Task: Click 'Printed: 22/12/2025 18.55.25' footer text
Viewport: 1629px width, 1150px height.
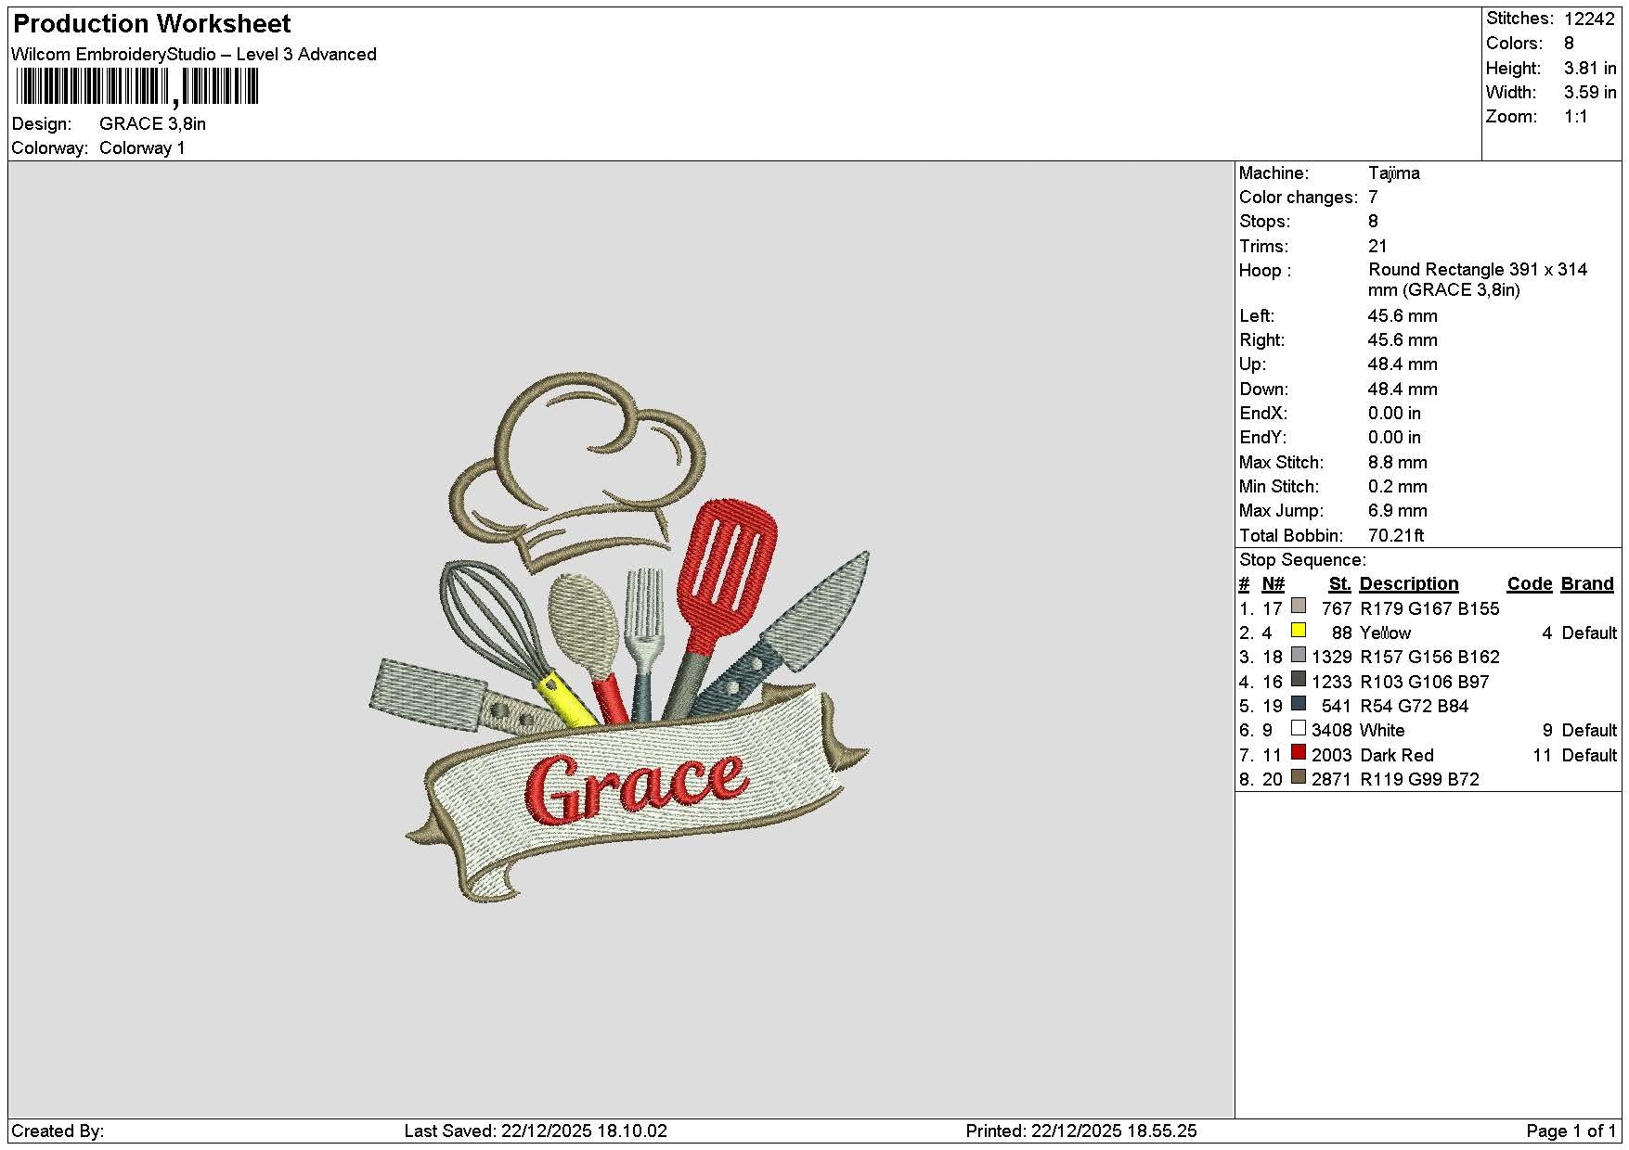Action: pos(1081,1131)
